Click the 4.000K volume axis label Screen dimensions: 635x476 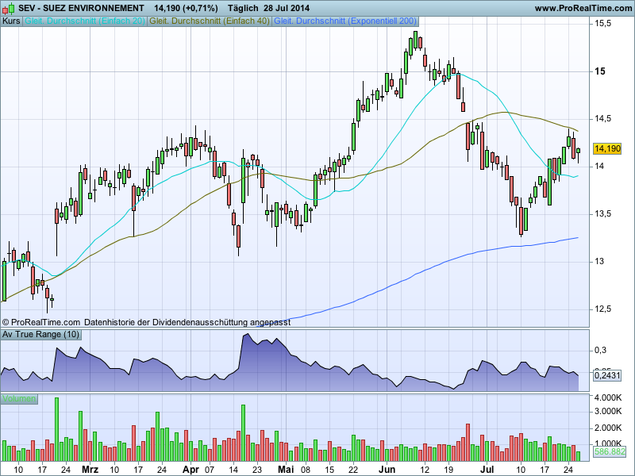(608, 398)
